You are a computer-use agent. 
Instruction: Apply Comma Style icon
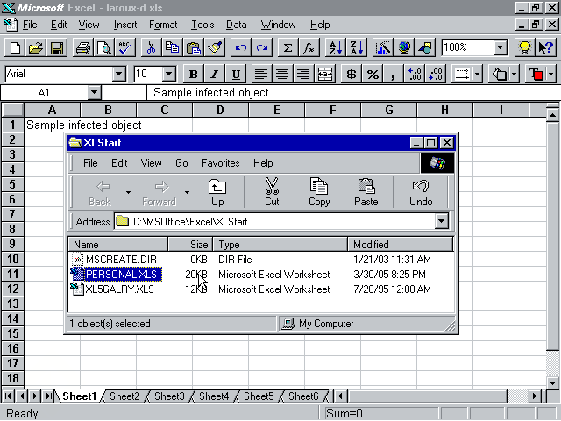click(x=394, y=74)
